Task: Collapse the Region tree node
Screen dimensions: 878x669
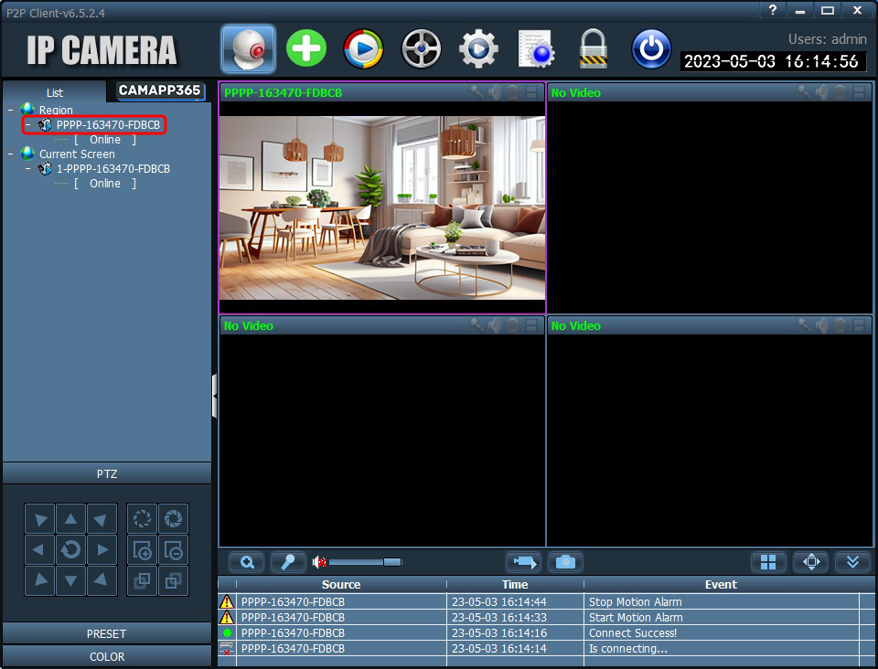Action: tap(11, 110)
